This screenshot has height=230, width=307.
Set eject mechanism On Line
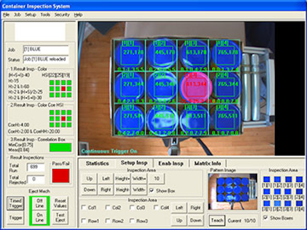click(39, 217)
